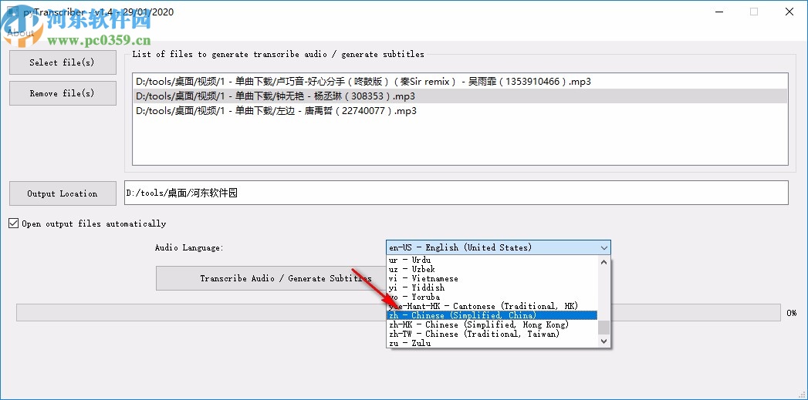Click the Select file(s) button
This screenshot has height=400, width=808.
[x=63, y=62]
